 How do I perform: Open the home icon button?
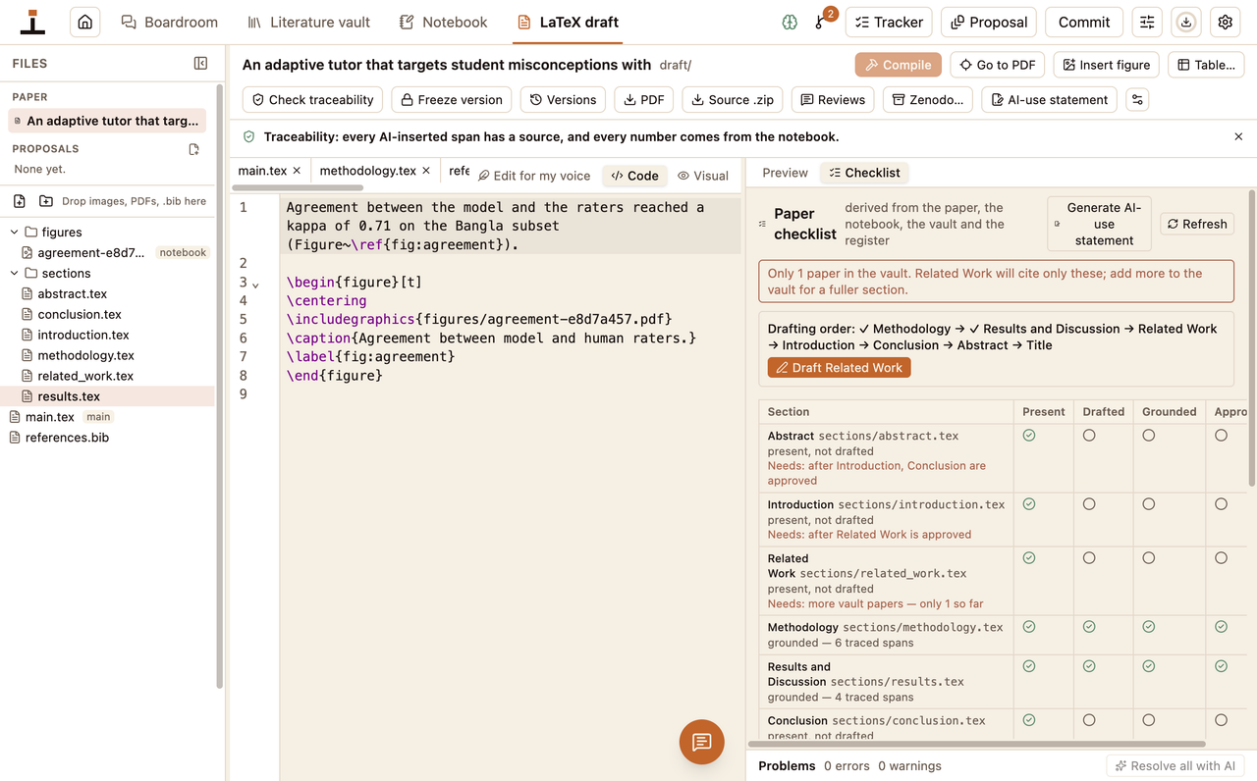[x=85, y=22]
